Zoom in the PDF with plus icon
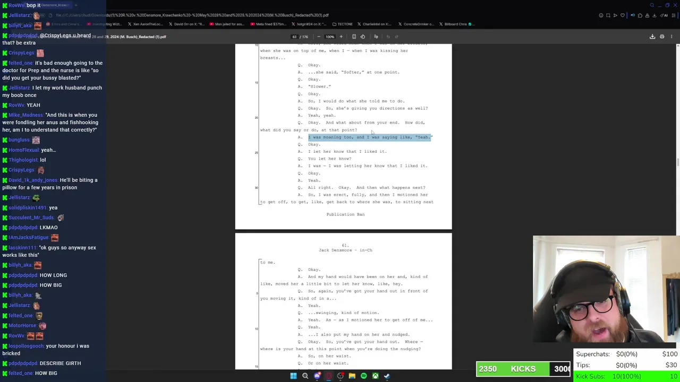The height and width of the screenshot is (382, 680). (341, 37)
